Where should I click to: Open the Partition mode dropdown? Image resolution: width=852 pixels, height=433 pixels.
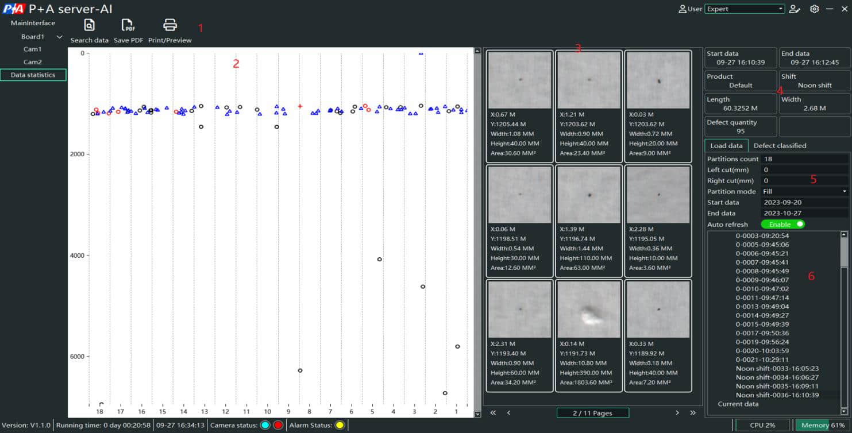point(804,191)
